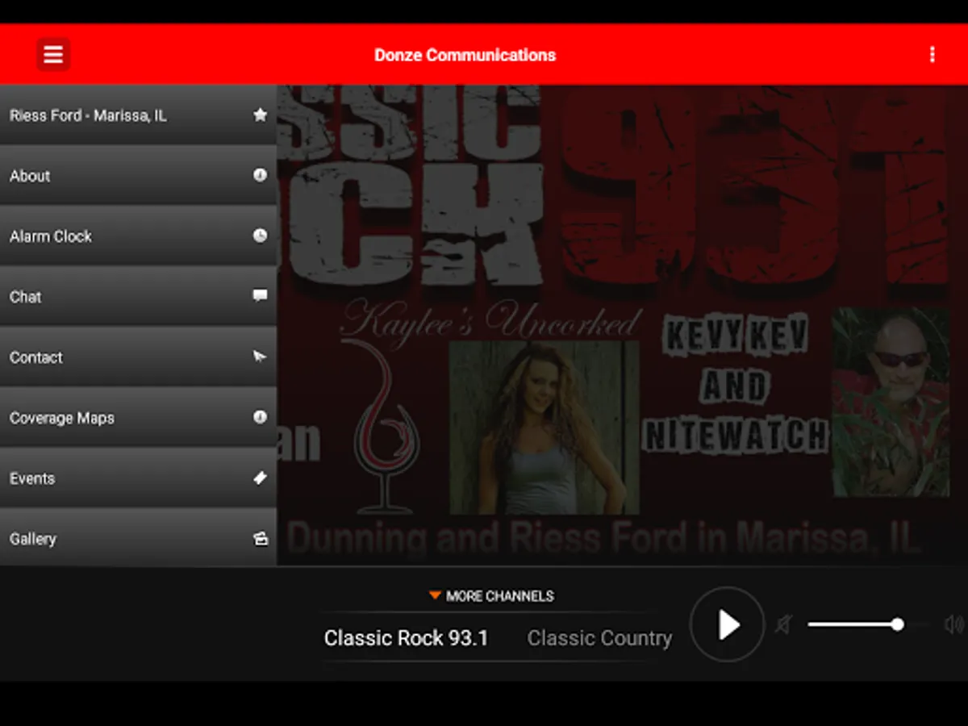Toggle the hamburger menu button
This screenshot has height=726, width=968.
(x=53, y=55)
